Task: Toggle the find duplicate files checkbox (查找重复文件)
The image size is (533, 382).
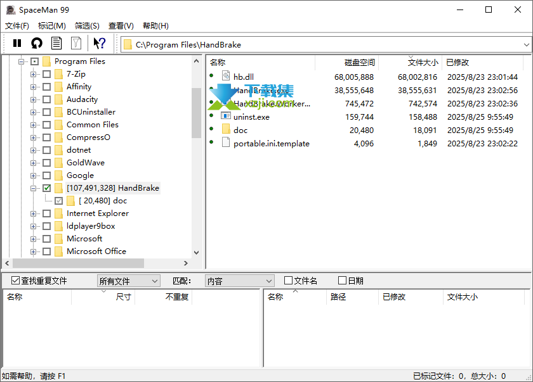Action: point(16,281)
